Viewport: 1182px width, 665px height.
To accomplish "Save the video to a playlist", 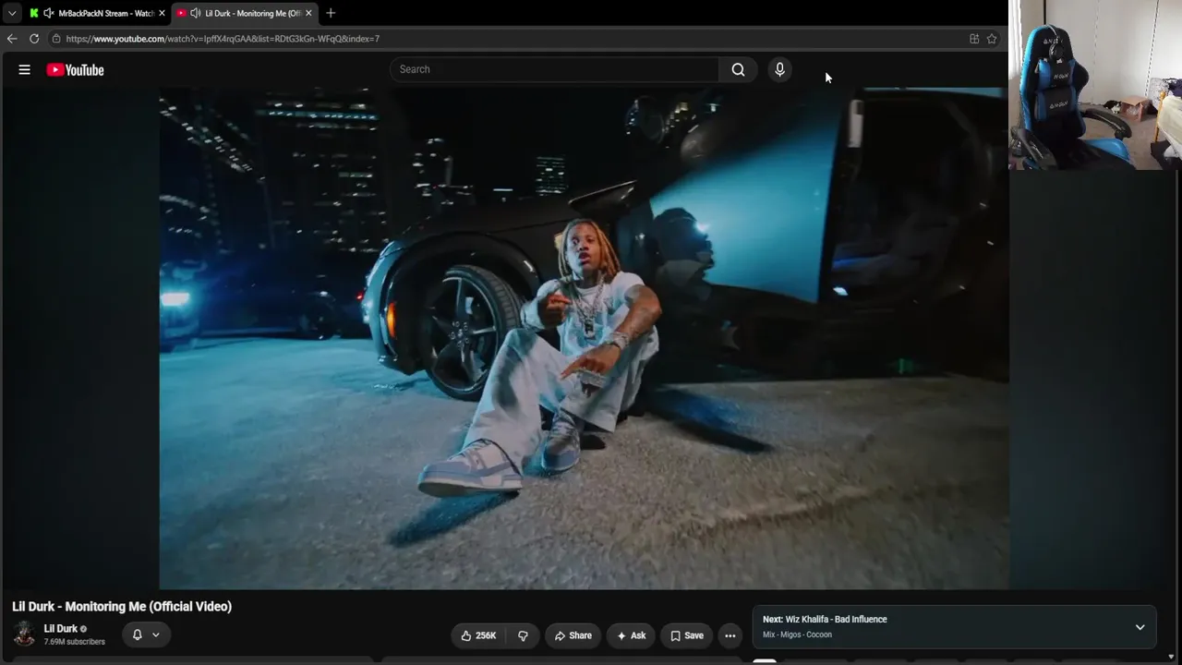I will 686,635.
